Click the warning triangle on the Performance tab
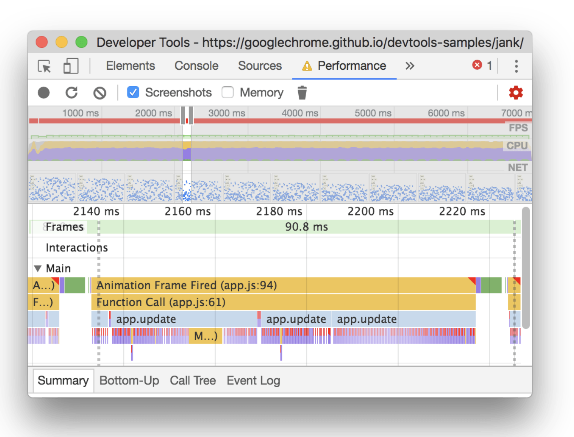 point(307,66)
